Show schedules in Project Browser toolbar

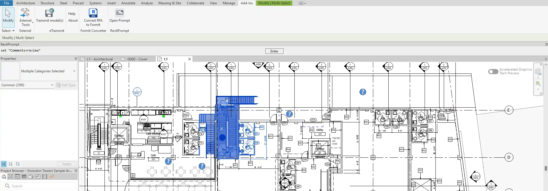[24, 177]
